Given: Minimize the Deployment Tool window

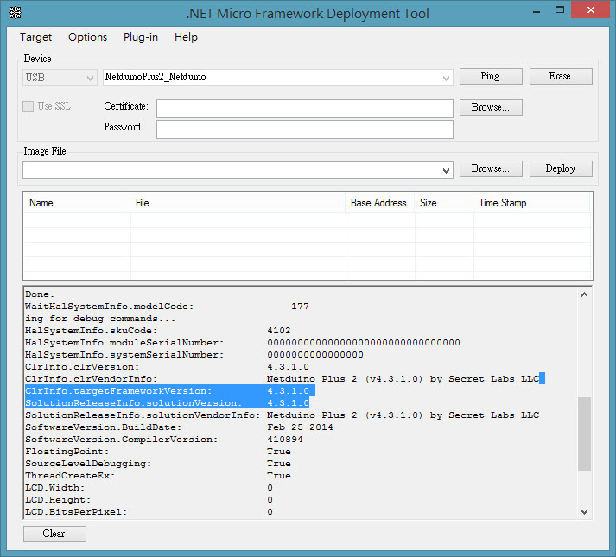Looking at the screenshot, I should click(x=537, y=10).
